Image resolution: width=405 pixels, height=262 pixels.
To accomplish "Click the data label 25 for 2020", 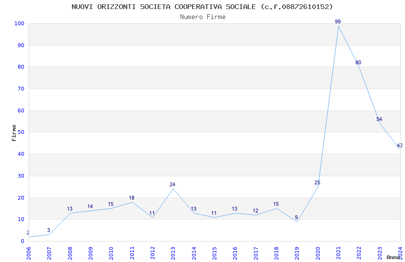I will coord(317,183).
